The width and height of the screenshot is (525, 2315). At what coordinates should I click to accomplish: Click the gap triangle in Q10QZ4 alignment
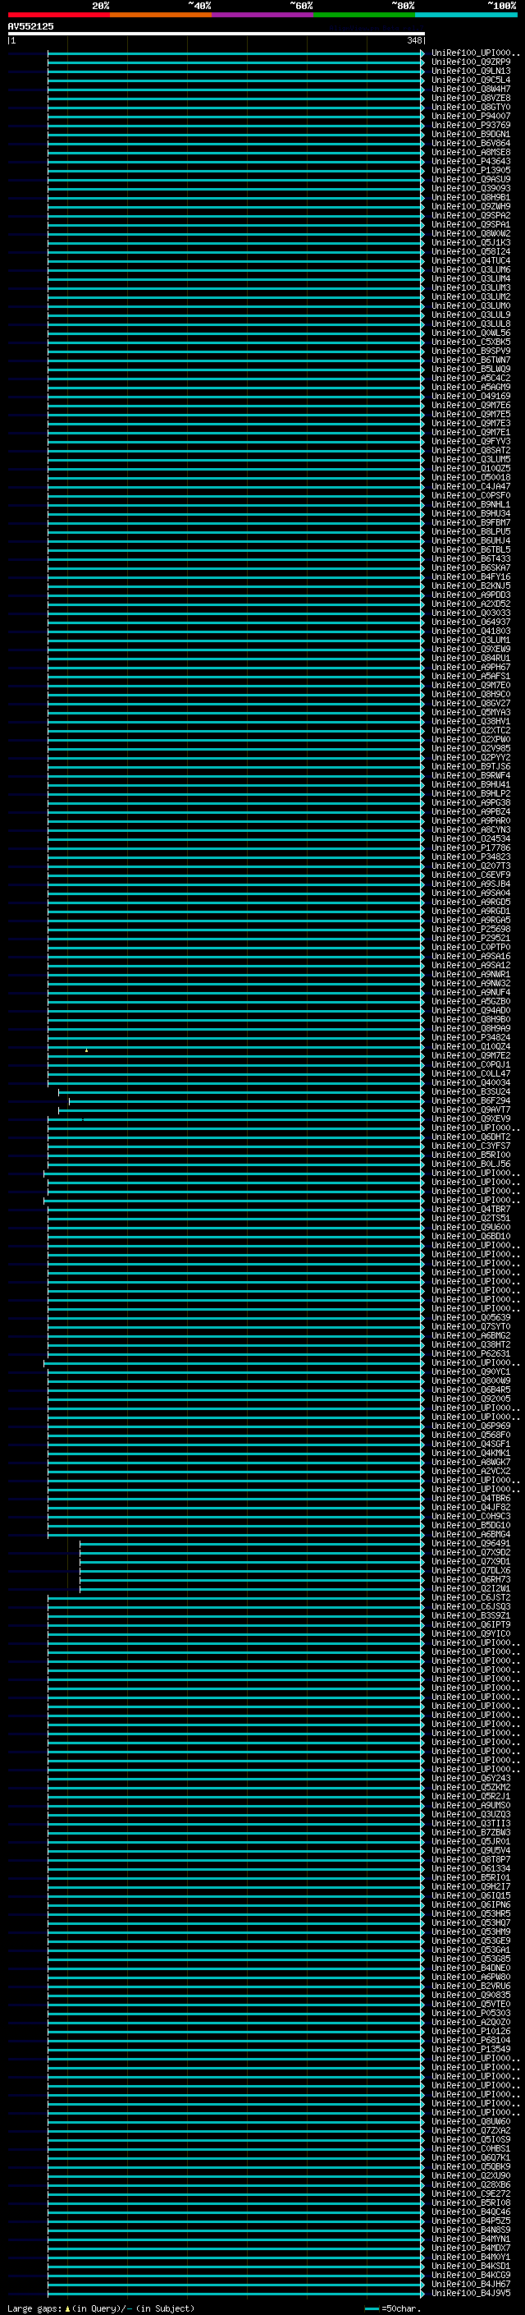(86, 1050)
